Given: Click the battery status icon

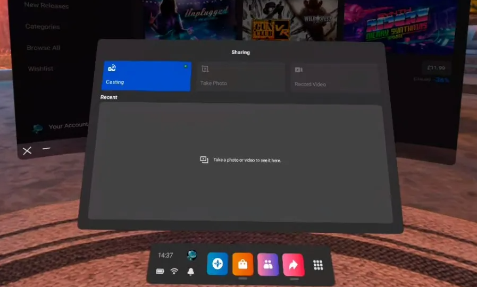Looking at the screenshot, I should (160, 271).
